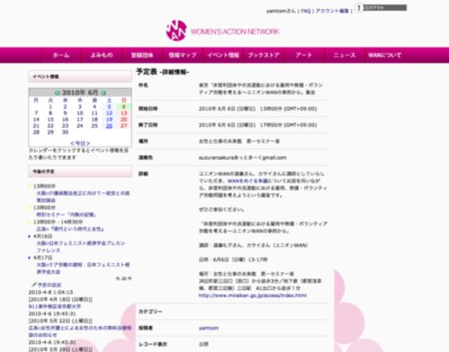Open the 広島 13時00分-14時30分 event link
This screenshot has height=352, width=449.
point(70,229)
